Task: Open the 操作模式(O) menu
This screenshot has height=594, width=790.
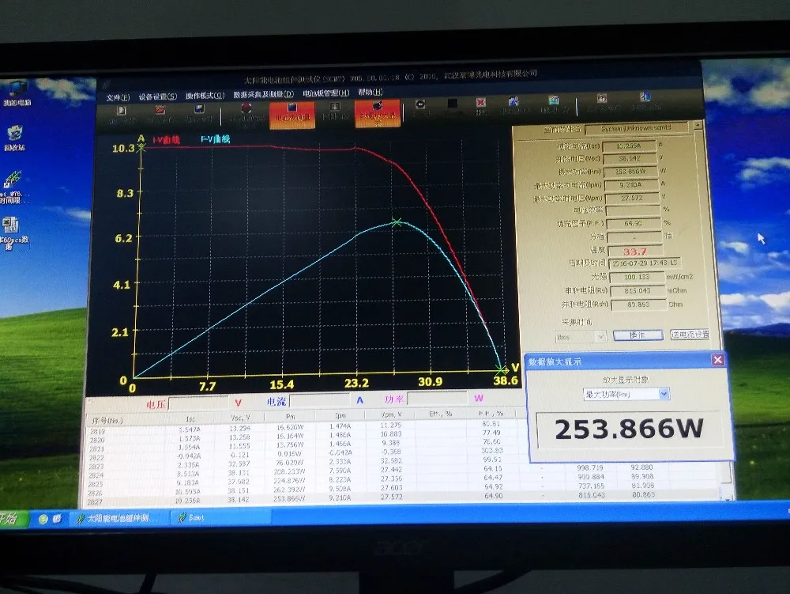Action: [205, 95]
